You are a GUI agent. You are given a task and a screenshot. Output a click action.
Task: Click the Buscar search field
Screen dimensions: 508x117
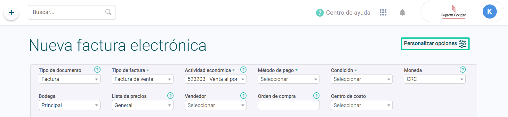tap(72, 12)
